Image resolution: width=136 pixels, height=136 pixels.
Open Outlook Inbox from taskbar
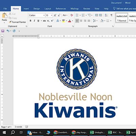coord(35,132)
